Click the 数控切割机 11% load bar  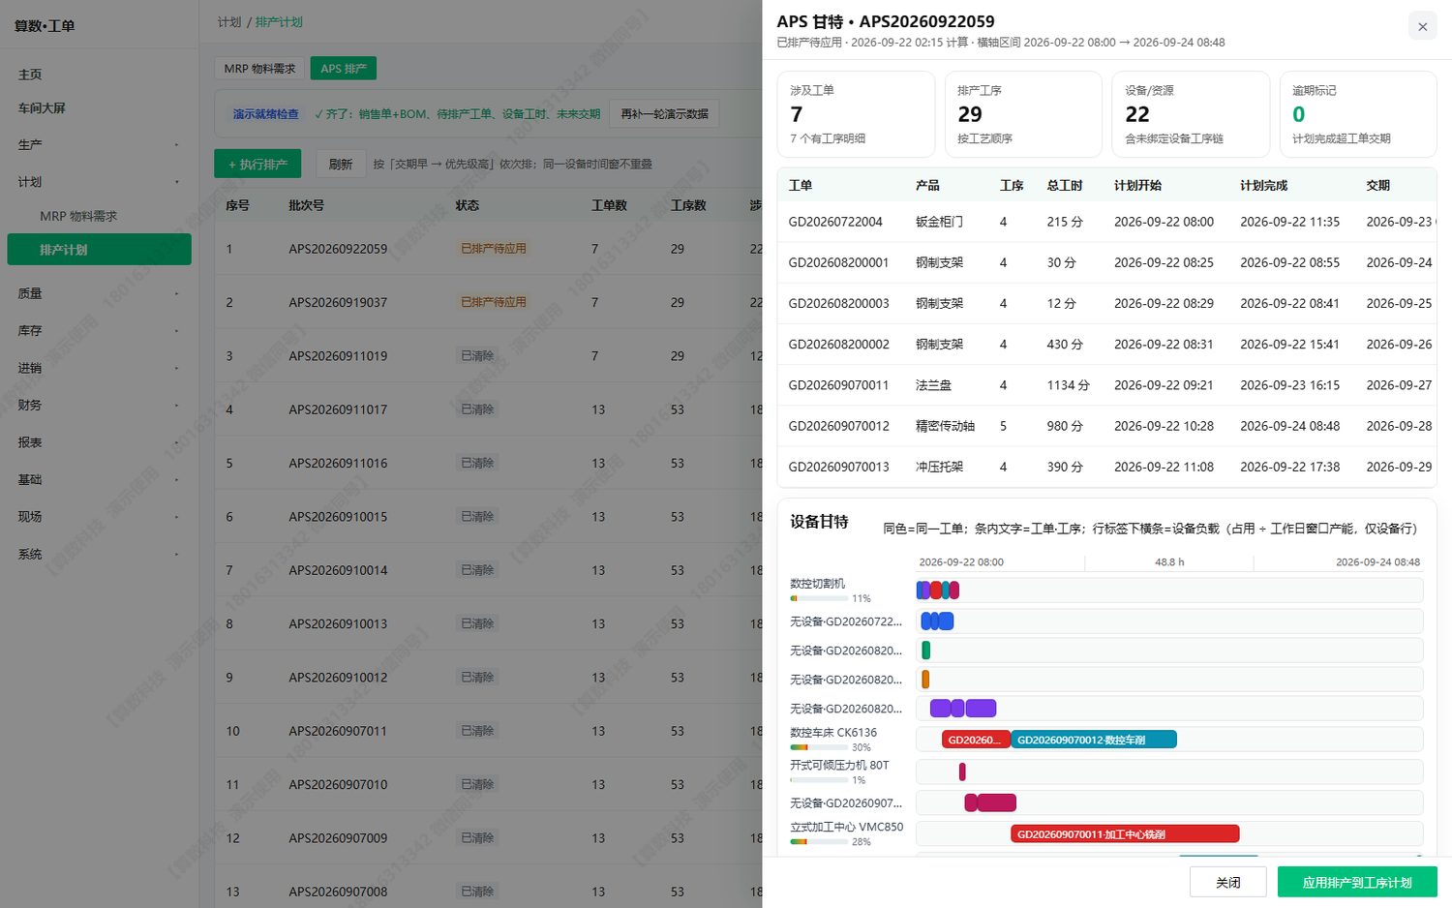820,598
